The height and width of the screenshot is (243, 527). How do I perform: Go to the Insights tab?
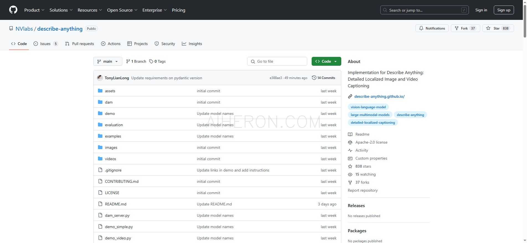[192, 44]
